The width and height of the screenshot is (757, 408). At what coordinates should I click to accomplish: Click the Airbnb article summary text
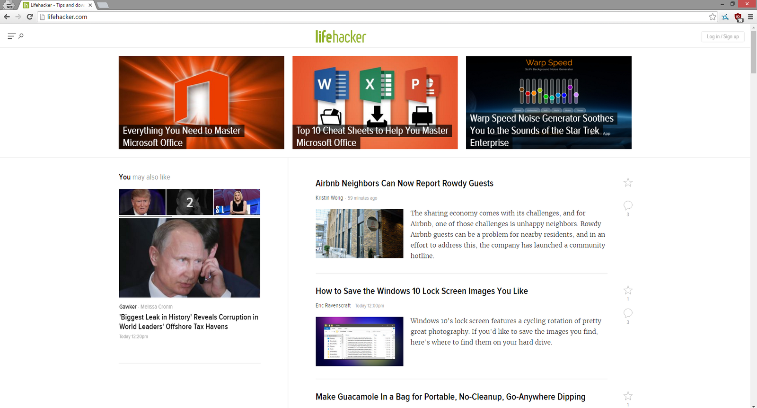(x=508, y=234)
